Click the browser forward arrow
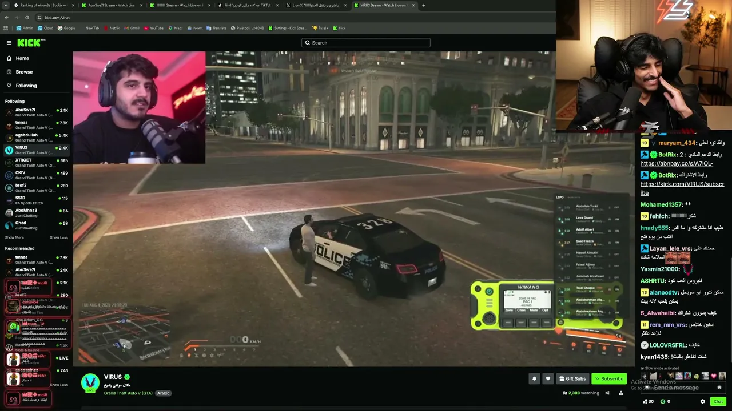 (x=17, y=18)
